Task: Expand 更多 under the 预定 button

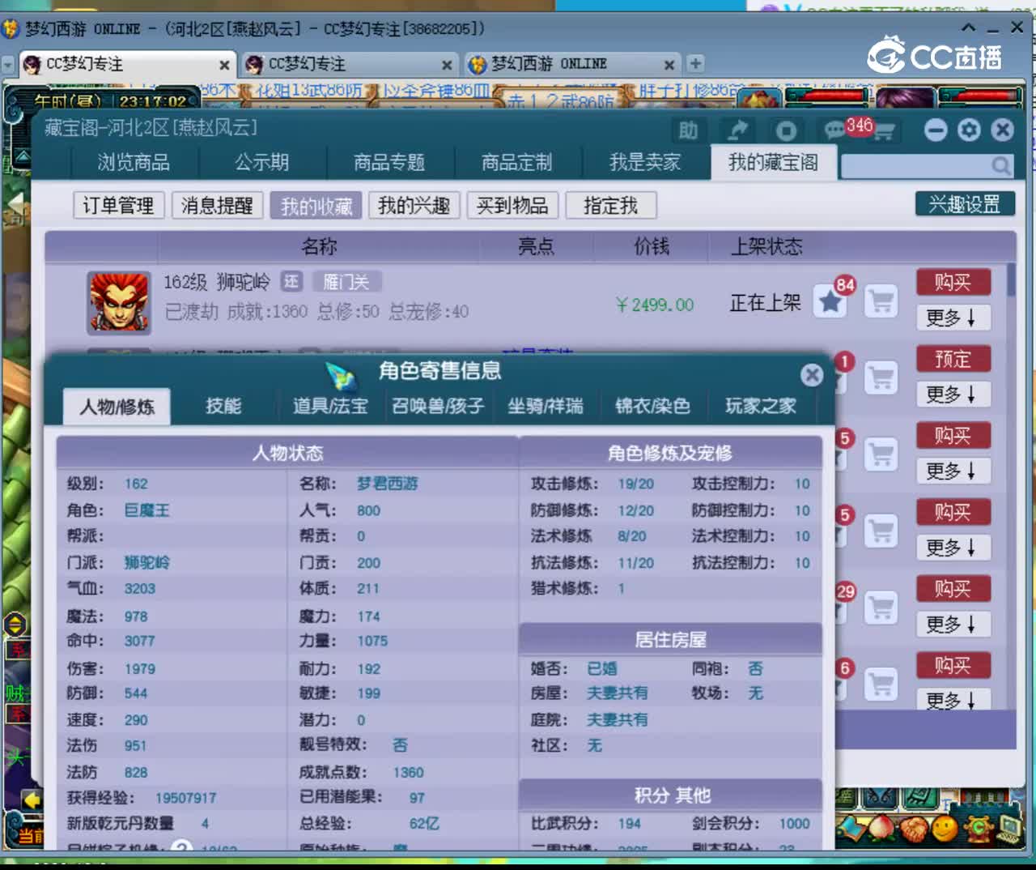Action: coord(953,394)
